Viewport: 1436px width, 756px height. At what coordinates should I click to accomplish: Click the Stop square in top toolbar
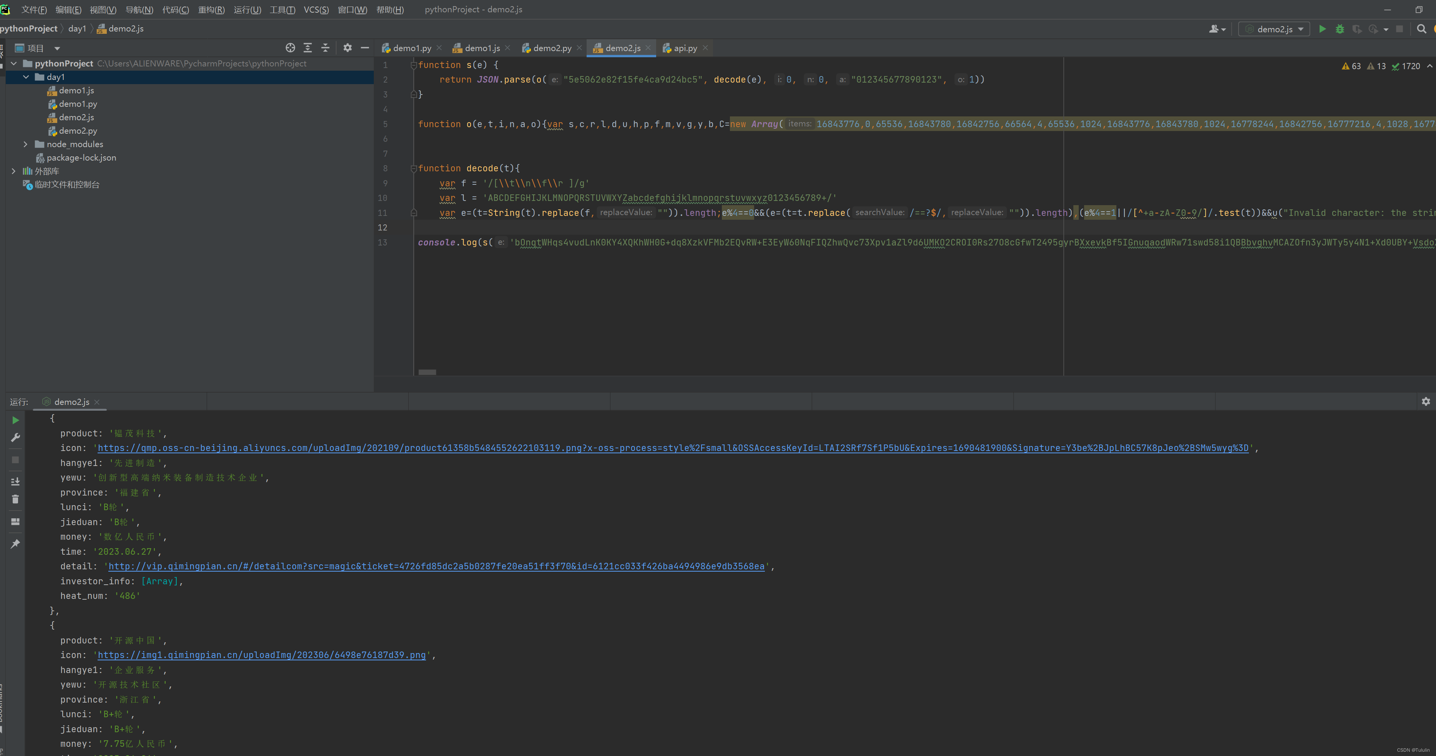(x=1399, y=29)
